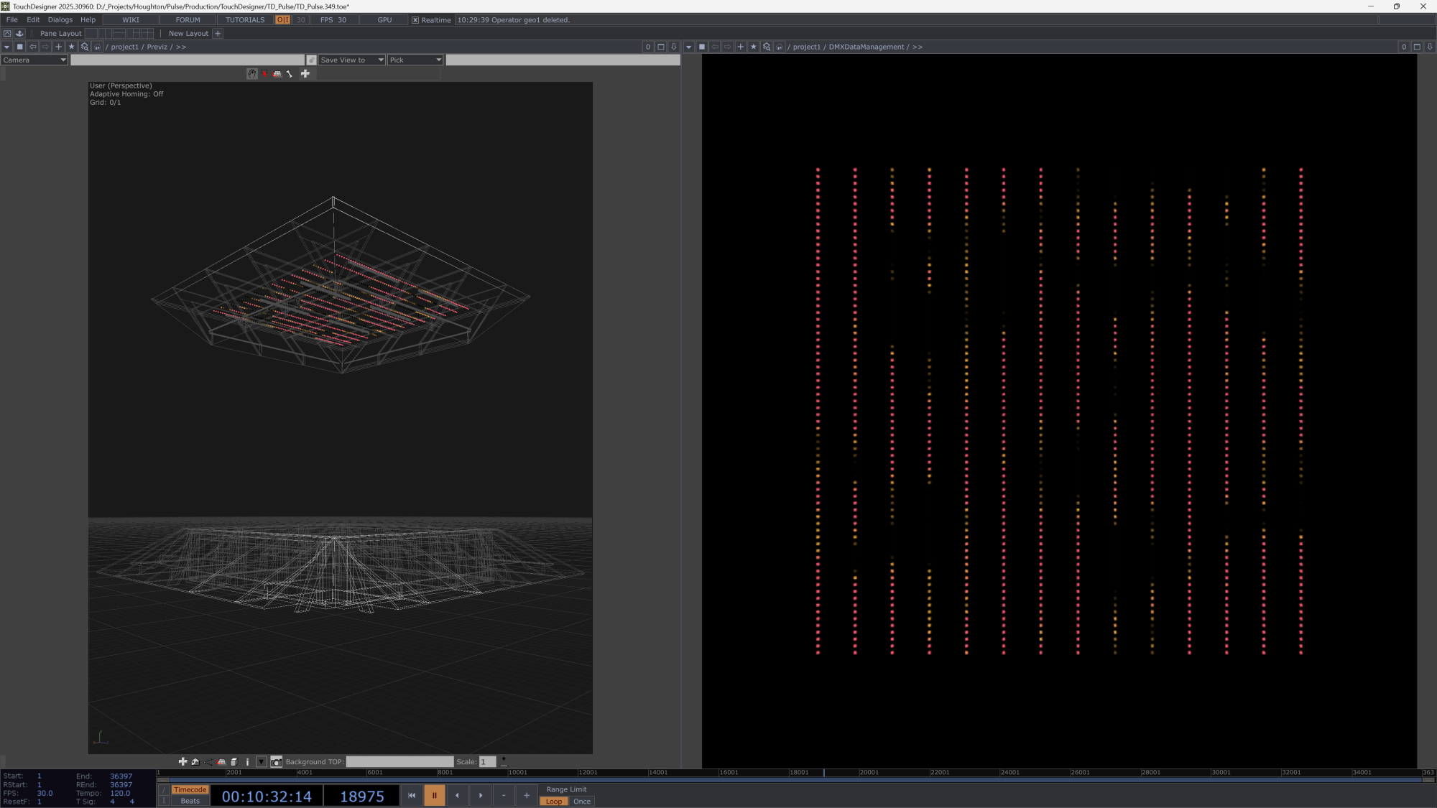Click the back arrow in left pane bar

[33, 47]
